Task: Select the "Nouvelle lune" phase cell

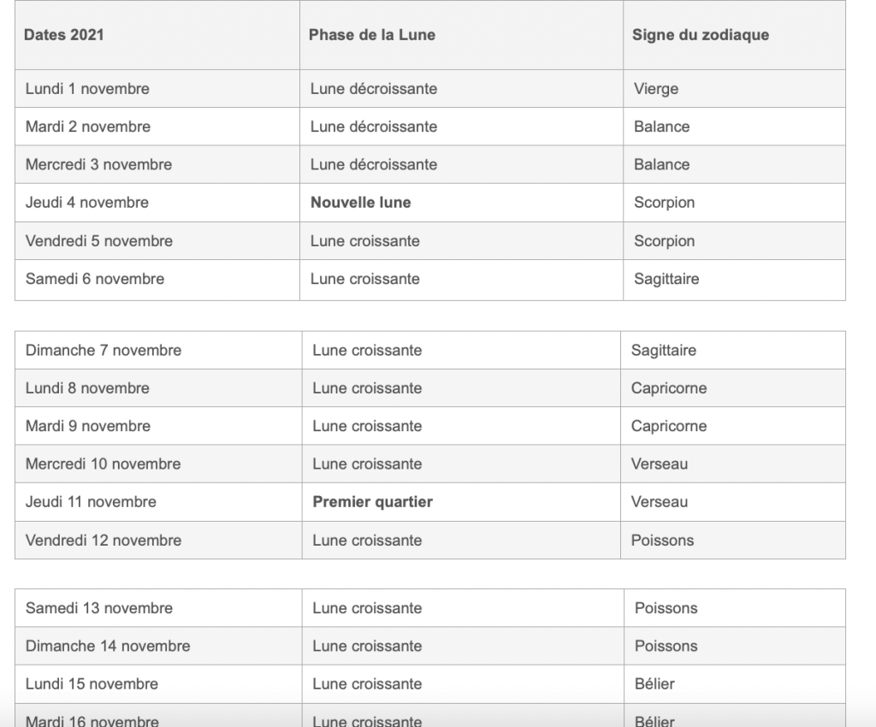Action: tap(360, 203)
